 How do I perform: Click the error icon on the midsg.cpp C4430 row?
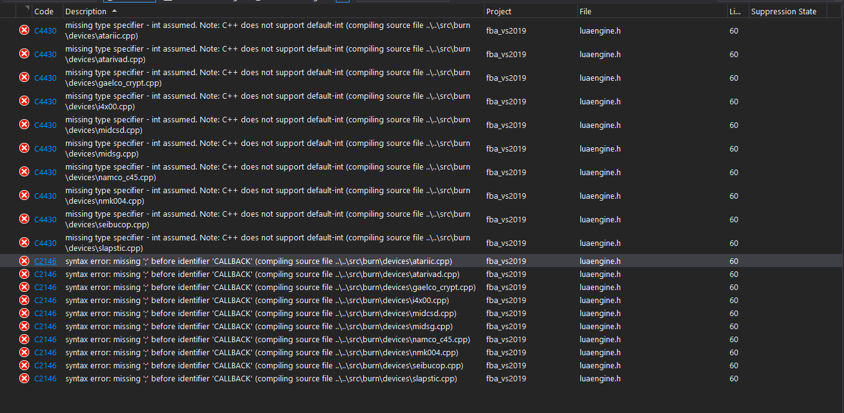24,147
